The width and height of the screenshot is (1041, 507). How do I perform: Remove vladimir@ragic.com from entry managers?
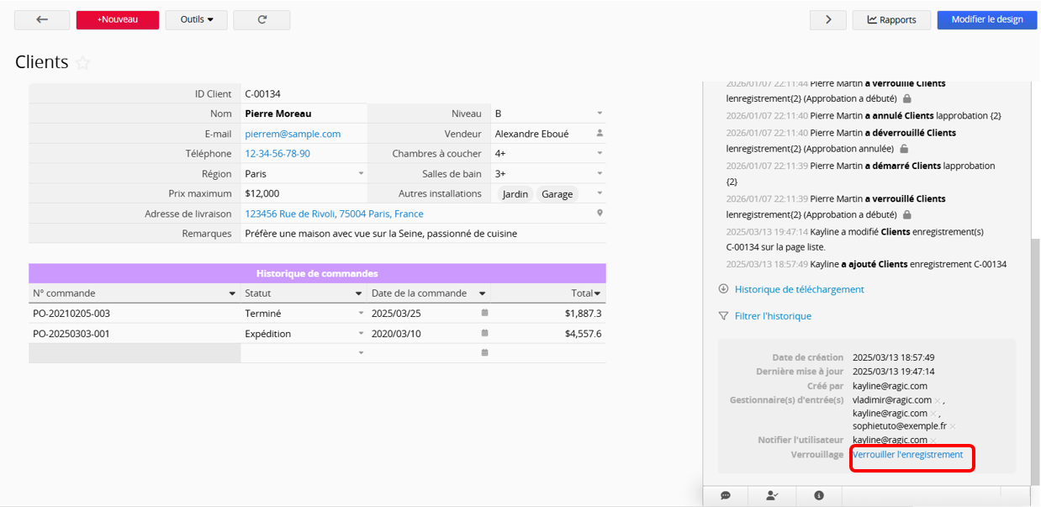point(937,401)
